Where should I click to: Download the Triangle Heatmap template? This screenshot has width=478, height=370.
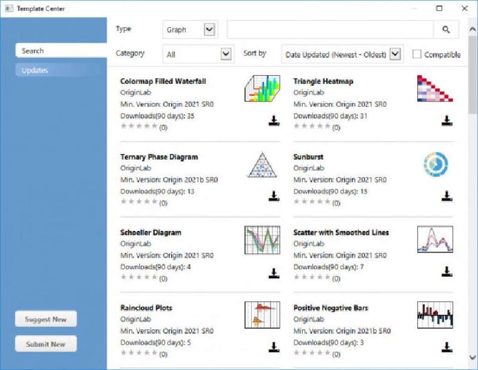[x=447, y=121]
